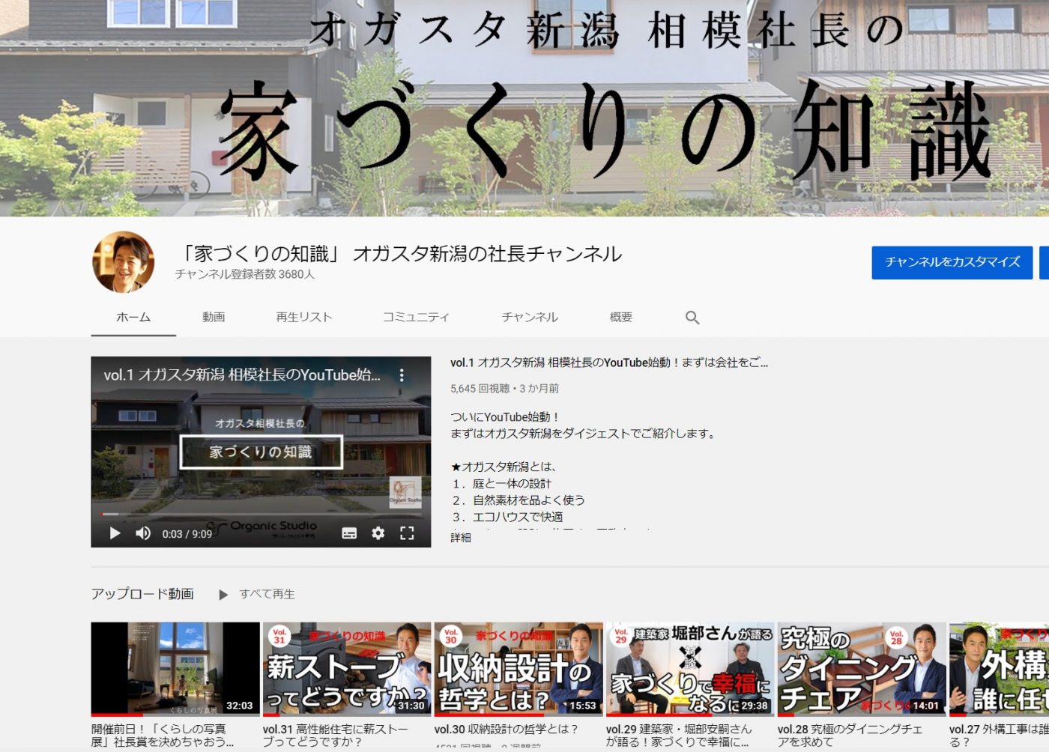The height and width of the screenshot is (752, 1049).
Task: Open the vol.30 収納設計 thumbnail
Action: (x=519, y=669)
